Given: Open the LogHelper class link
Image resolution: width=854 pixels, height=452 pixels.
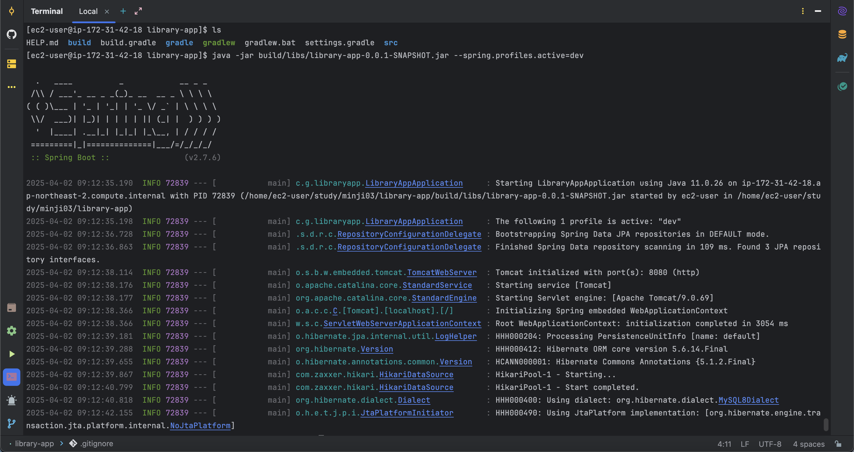Looking at the screenshot, I should (x=455, y=337).
